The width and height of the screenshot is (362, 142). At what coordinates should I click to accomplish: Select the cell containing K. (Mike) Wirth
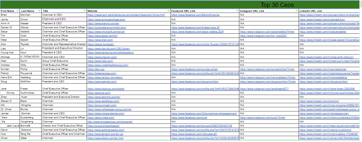coord(30,57)
